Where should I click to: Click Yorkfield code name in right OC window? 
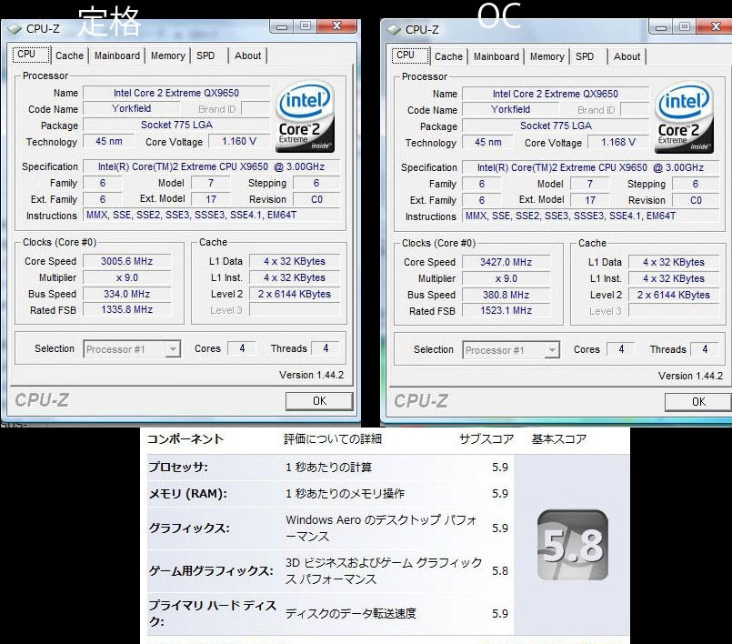pos(511,110)
